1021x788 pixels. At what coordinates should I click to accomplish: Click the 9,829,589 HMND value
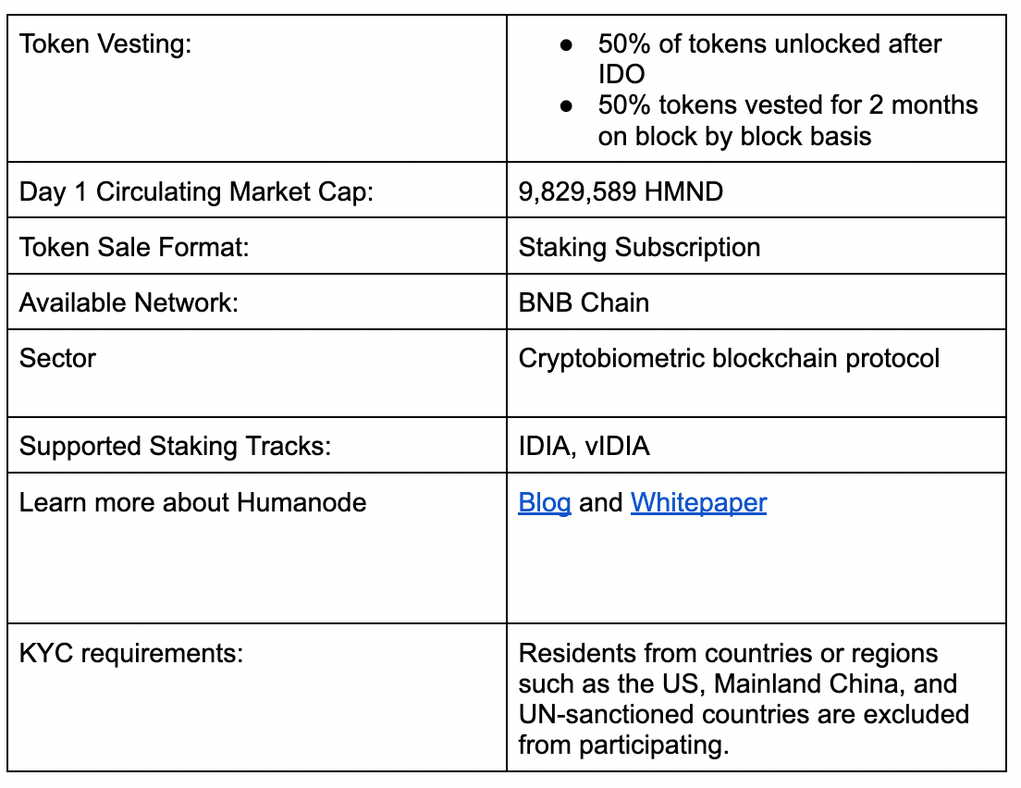pos(621,192)
